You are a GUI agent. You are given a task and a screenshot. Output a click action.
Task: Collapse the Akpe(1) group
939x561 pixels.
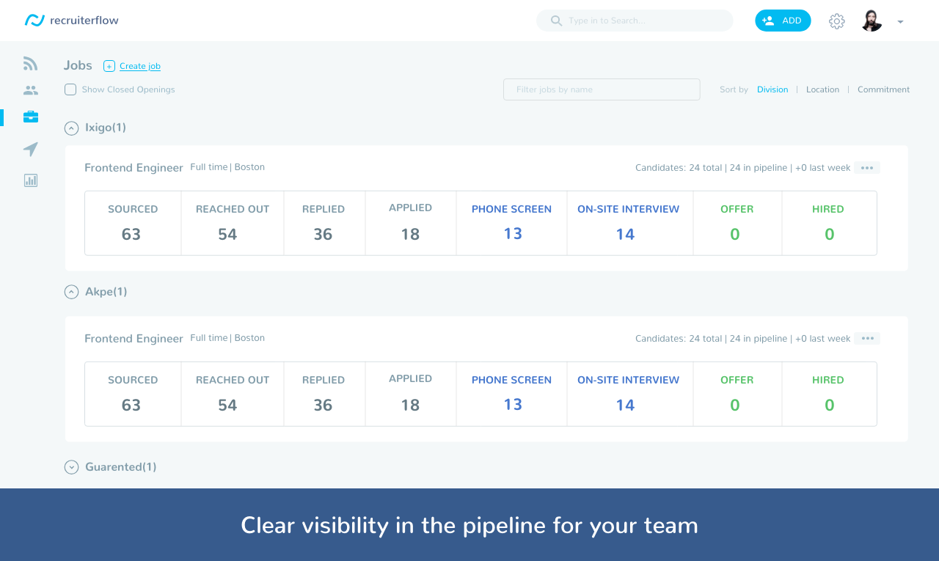[x=71, y=292]
